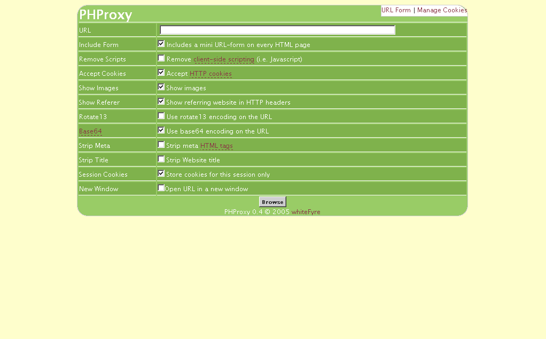Open the Manage Cookies link

[442, 10]
